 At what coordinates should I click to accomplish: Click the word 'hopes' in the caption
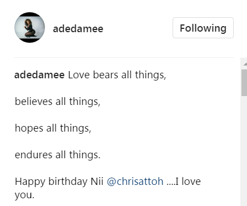tap(29, 129)
